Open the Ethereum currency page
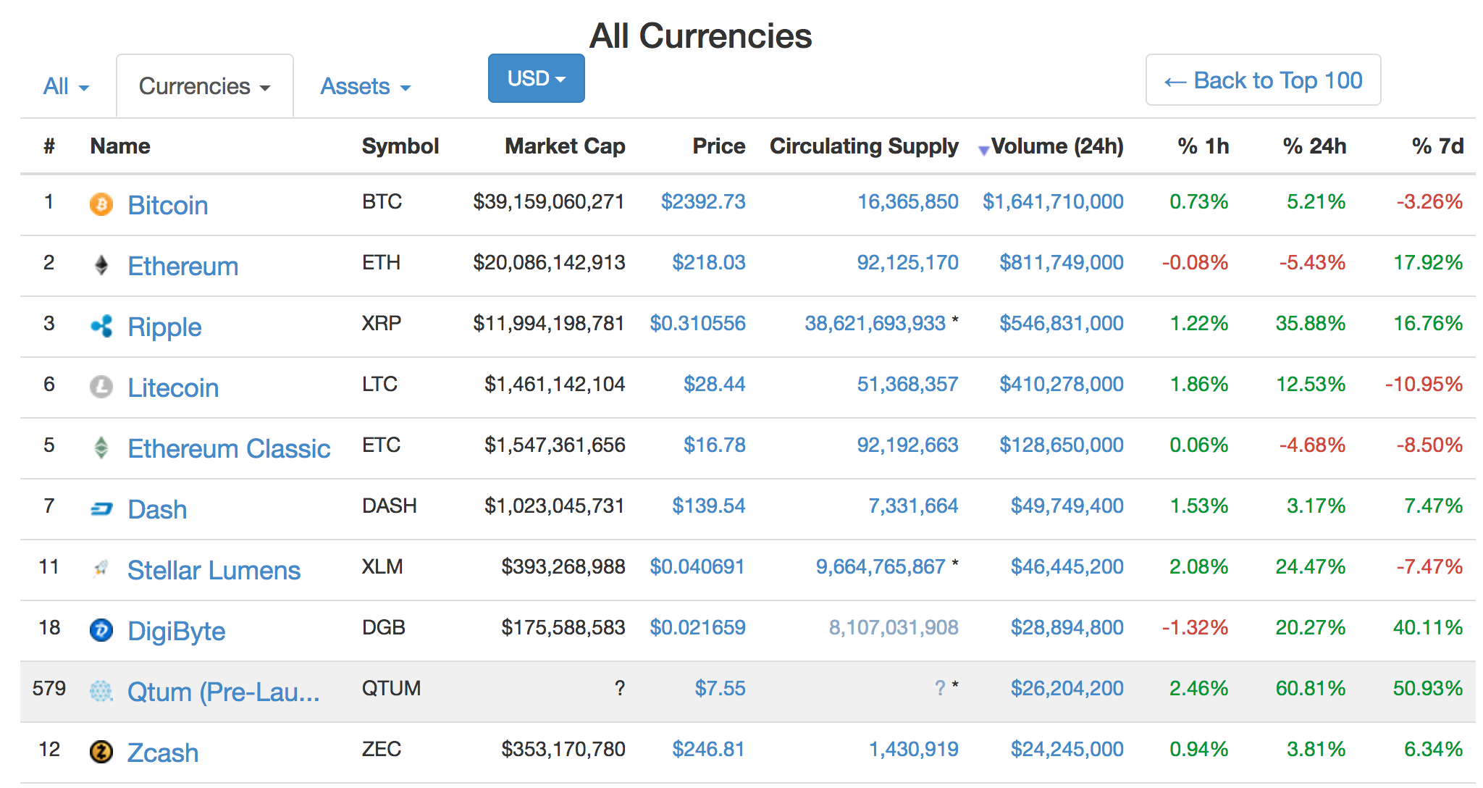The width and height of the screenshot is (1483, 788). pos(183,266)
